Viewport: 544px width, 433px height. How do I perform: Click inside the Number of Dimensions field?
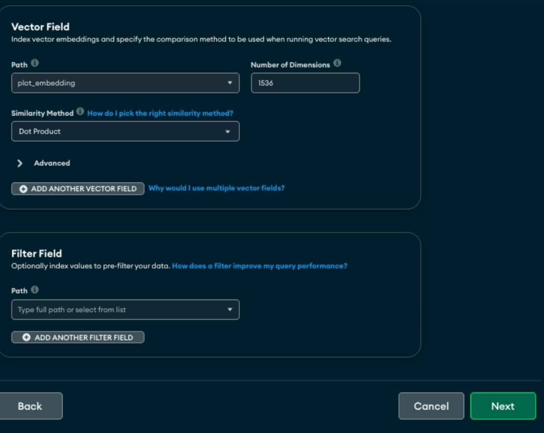pos(305,83)
